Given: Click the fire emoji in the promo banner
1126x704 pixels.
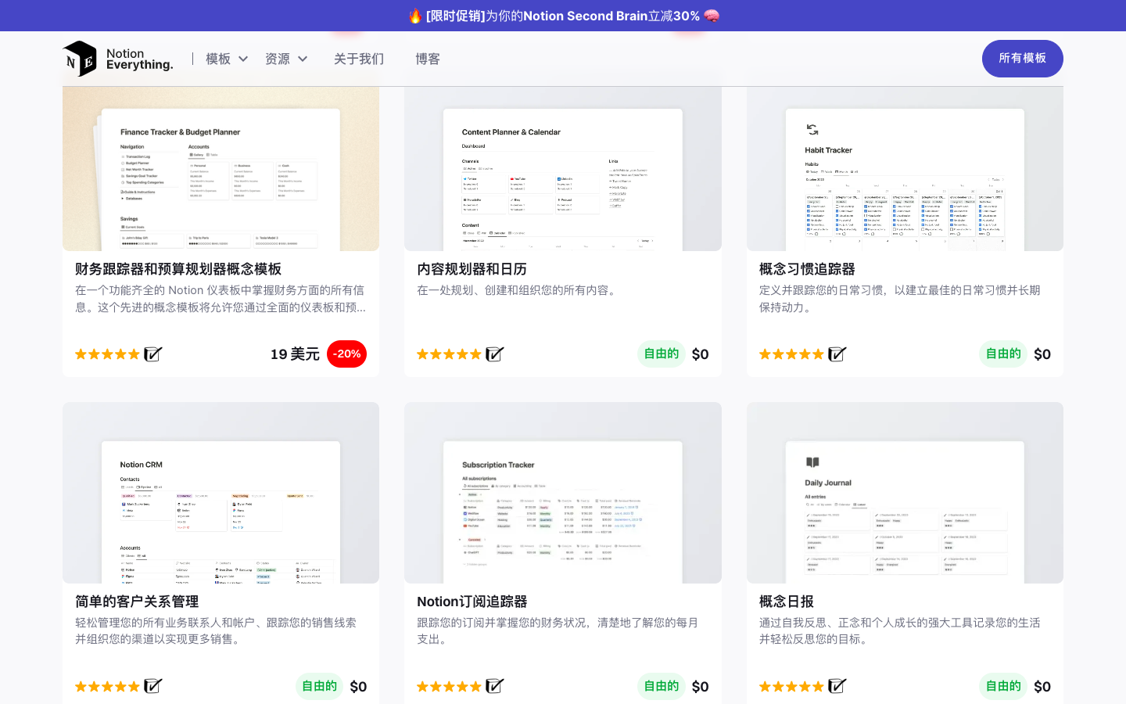Looking at the screenshot, I should coord(415,16).
